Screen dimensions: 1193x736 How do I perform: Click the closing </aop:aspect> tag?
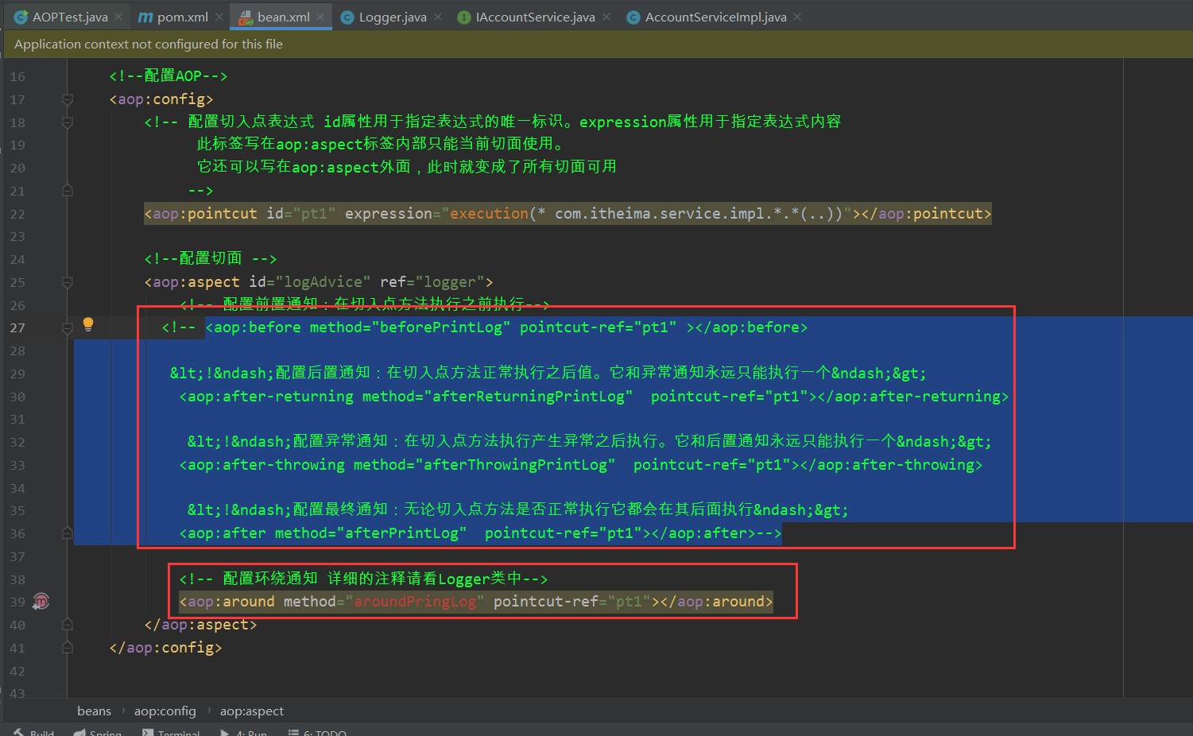[x=201, y=625]
